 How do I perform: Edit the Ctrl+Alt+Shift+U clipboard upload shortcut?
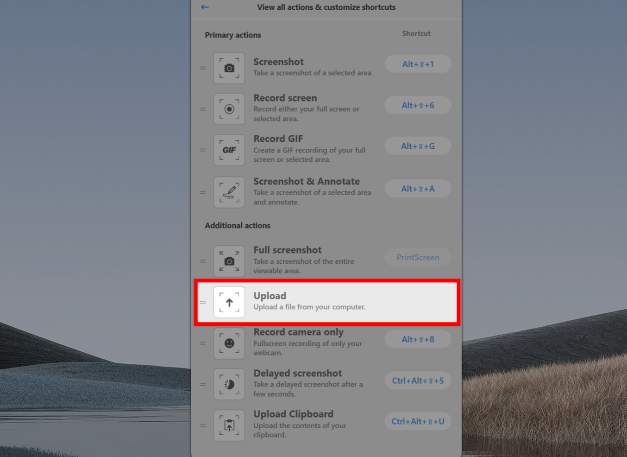pos(418,421)
